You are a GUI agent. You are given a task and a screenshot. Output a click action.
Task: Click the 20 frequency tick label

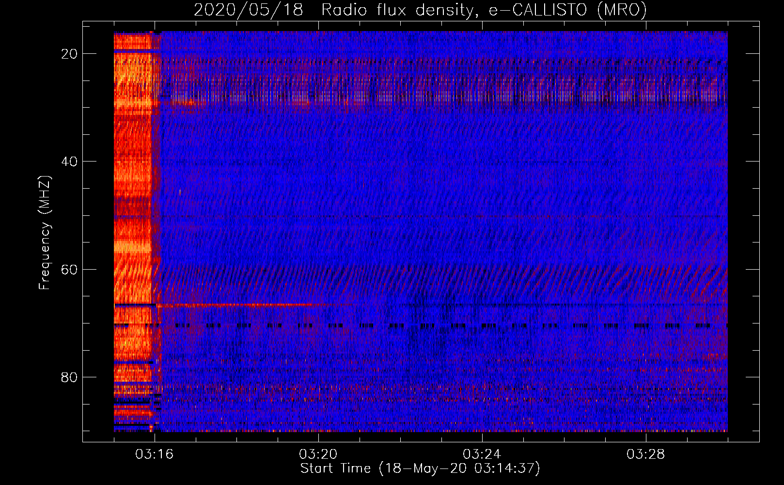coord(69,54)
